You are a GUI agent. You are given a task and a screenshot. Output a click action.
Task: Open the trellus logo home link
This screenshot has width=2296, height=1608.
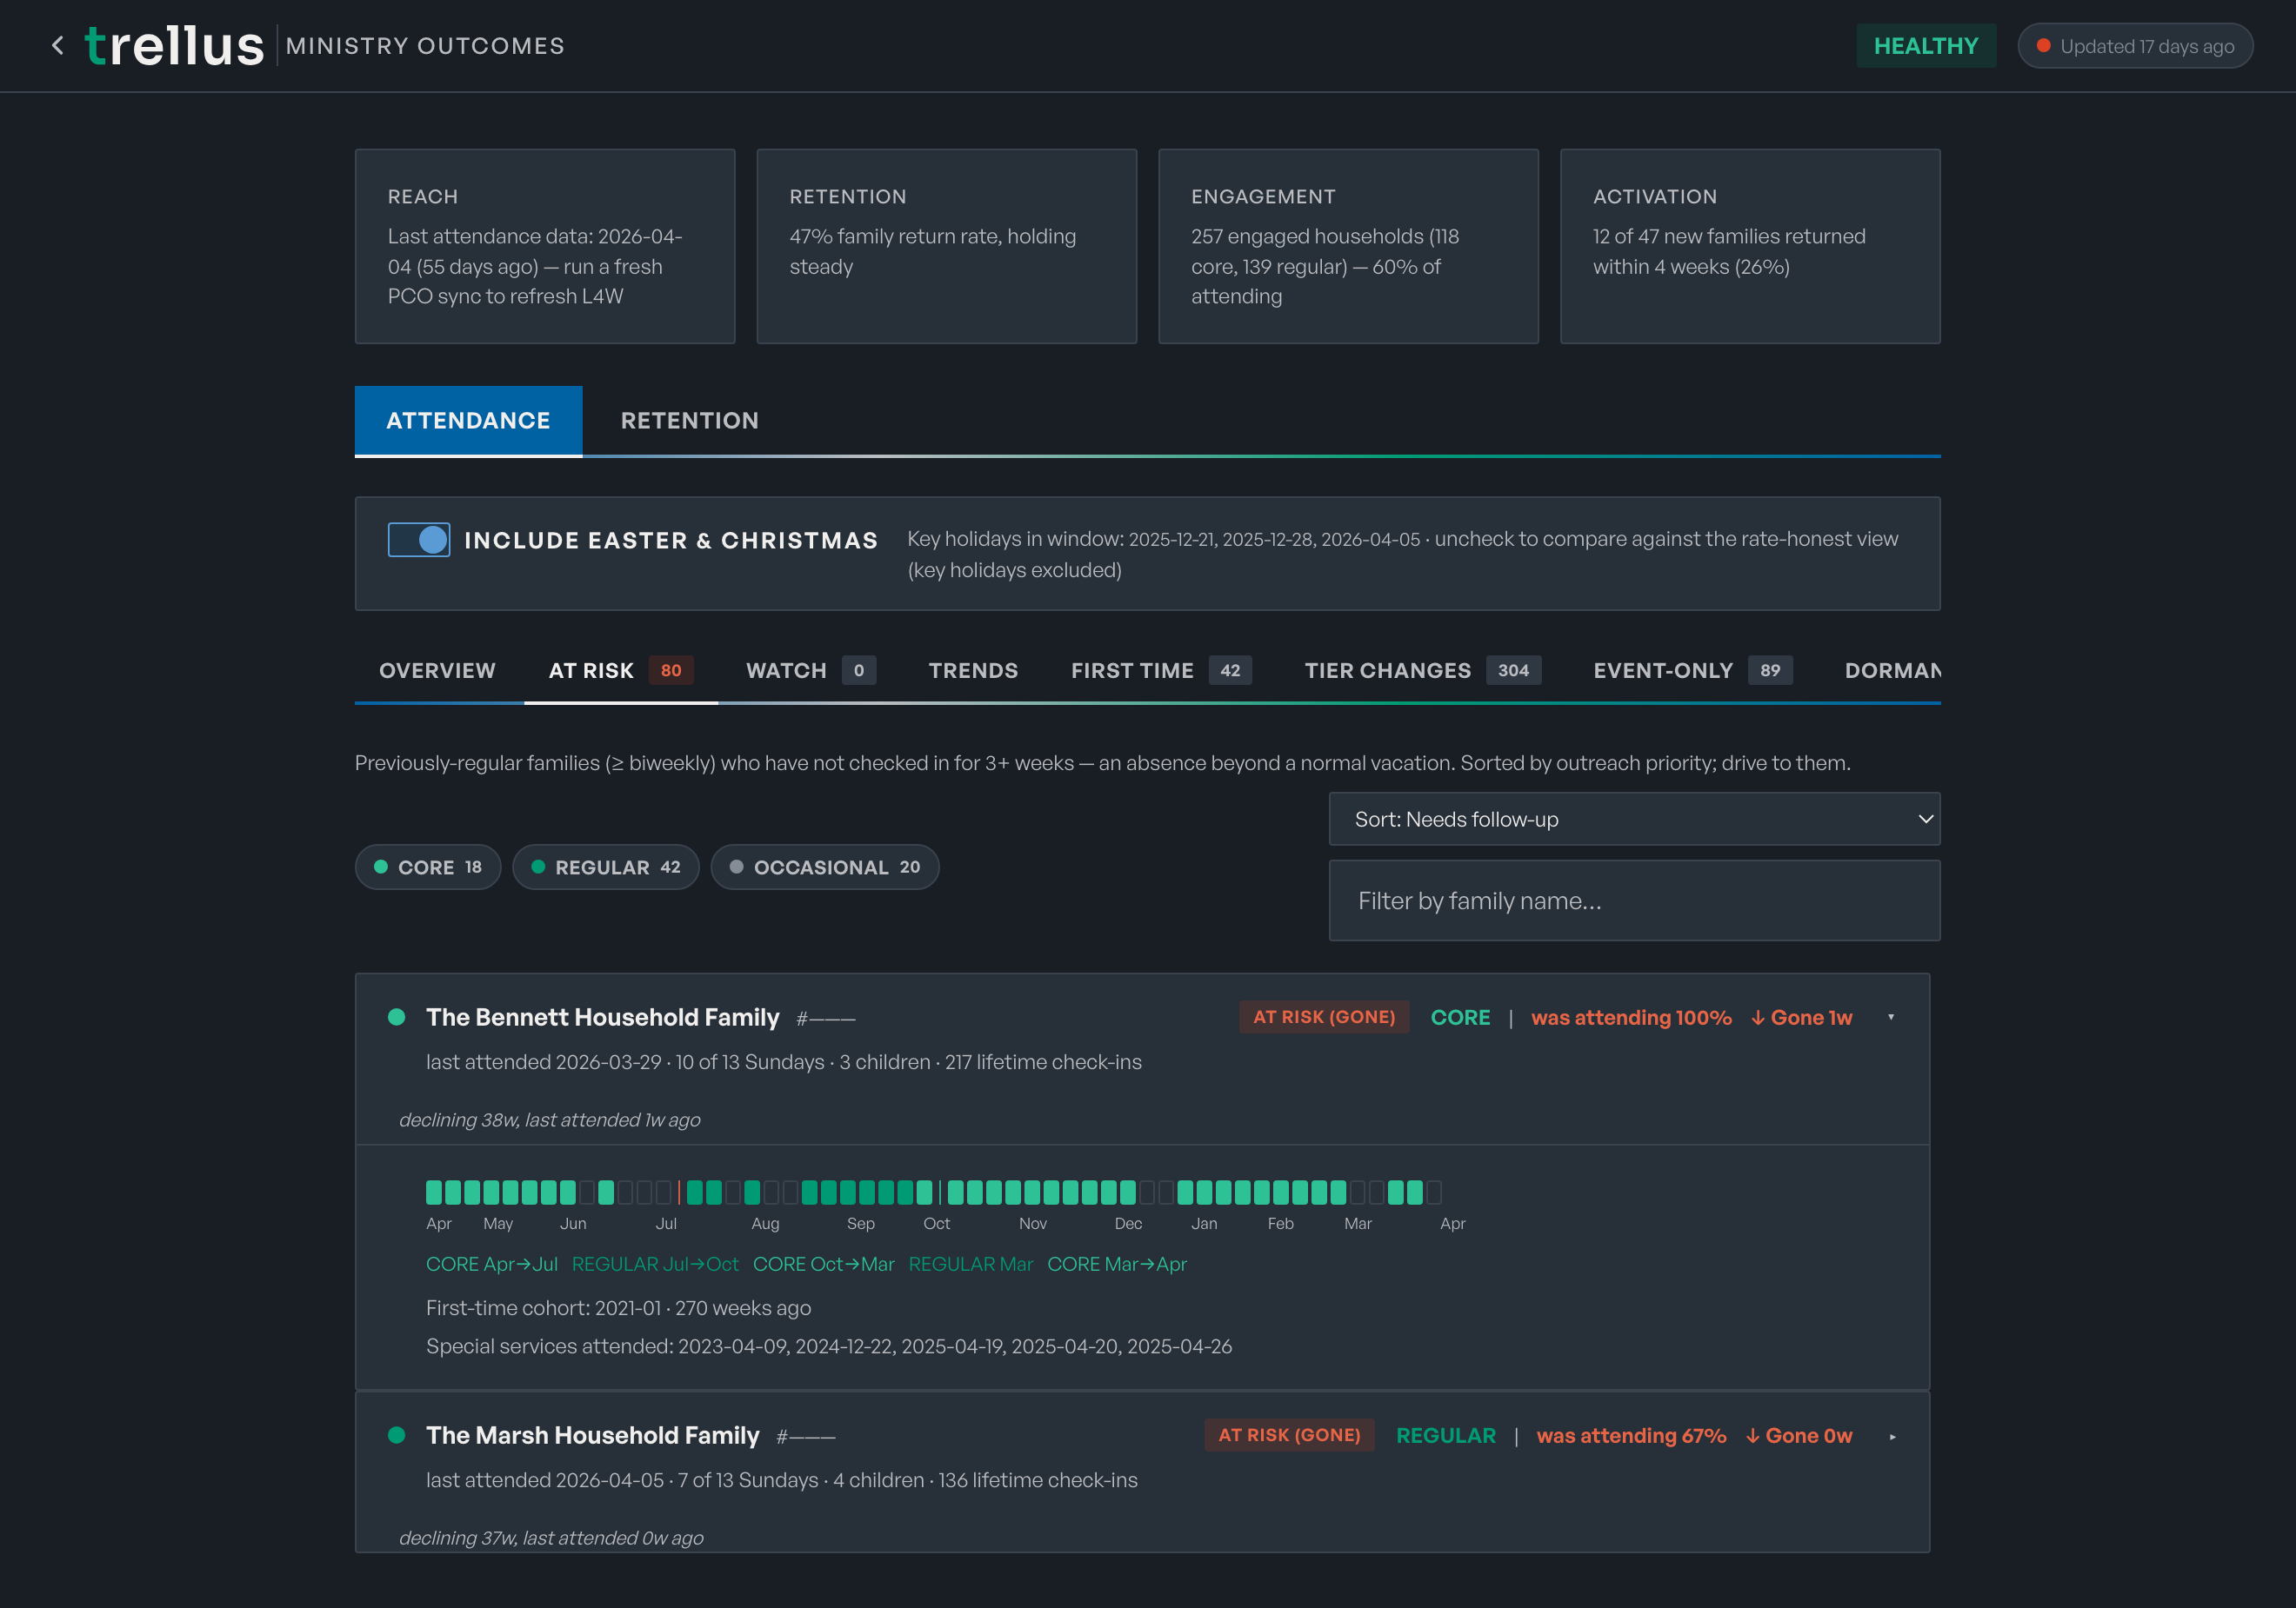click(175, 46)
